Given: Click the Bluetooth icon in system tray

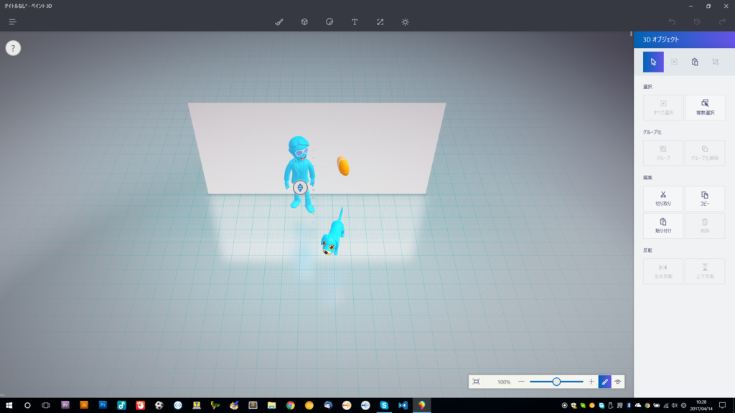Looking at the screenshot, I should click(x=629, y=406).
